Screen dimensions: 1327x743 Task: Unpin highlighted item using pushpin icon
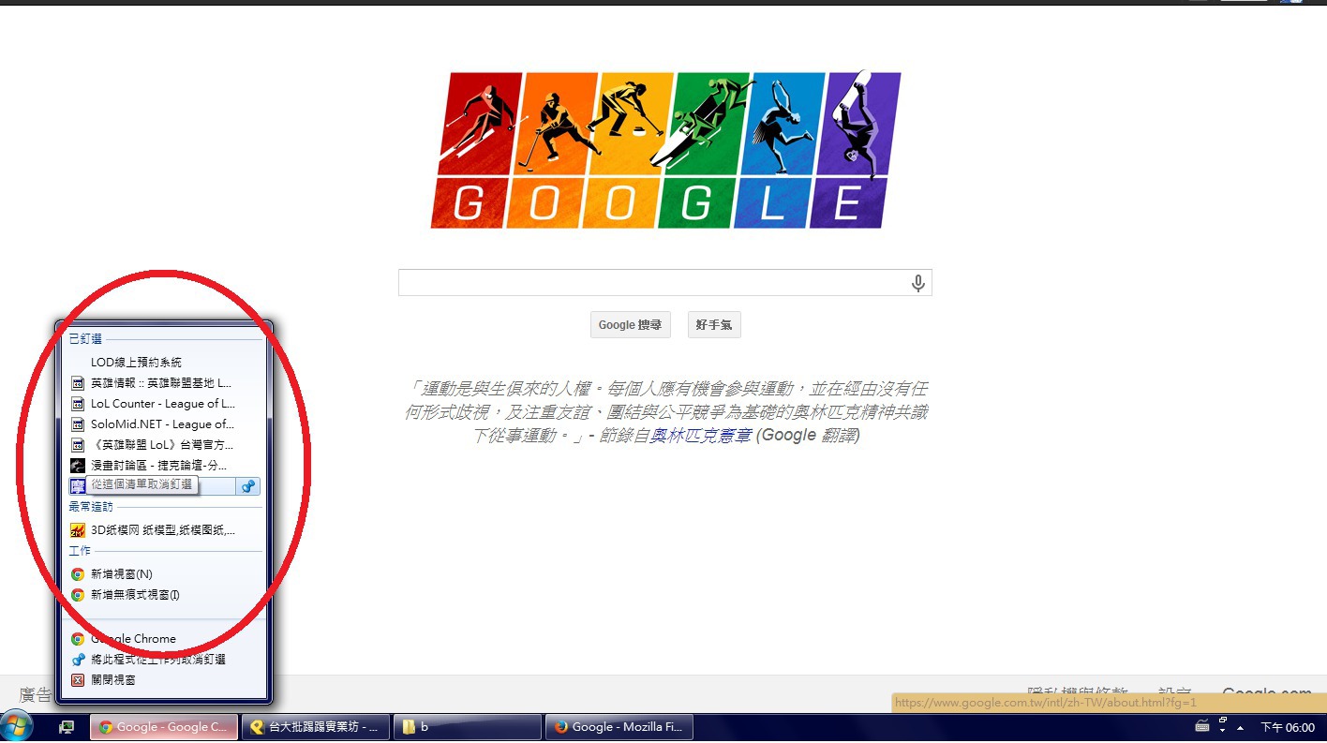(x=248, y=486)
